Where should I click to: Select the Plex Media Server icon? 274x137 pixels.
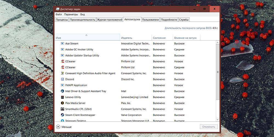[62, 103]
